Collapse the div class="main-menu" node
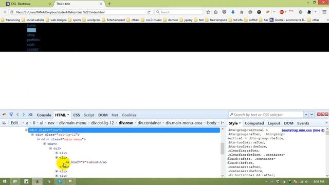Viewport: 329px width, 185px height. tap(39, 139)
